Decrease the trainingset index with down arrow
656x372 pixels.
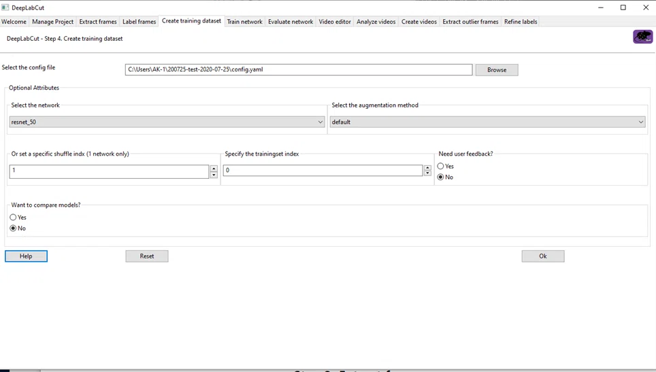click(427, 173)
